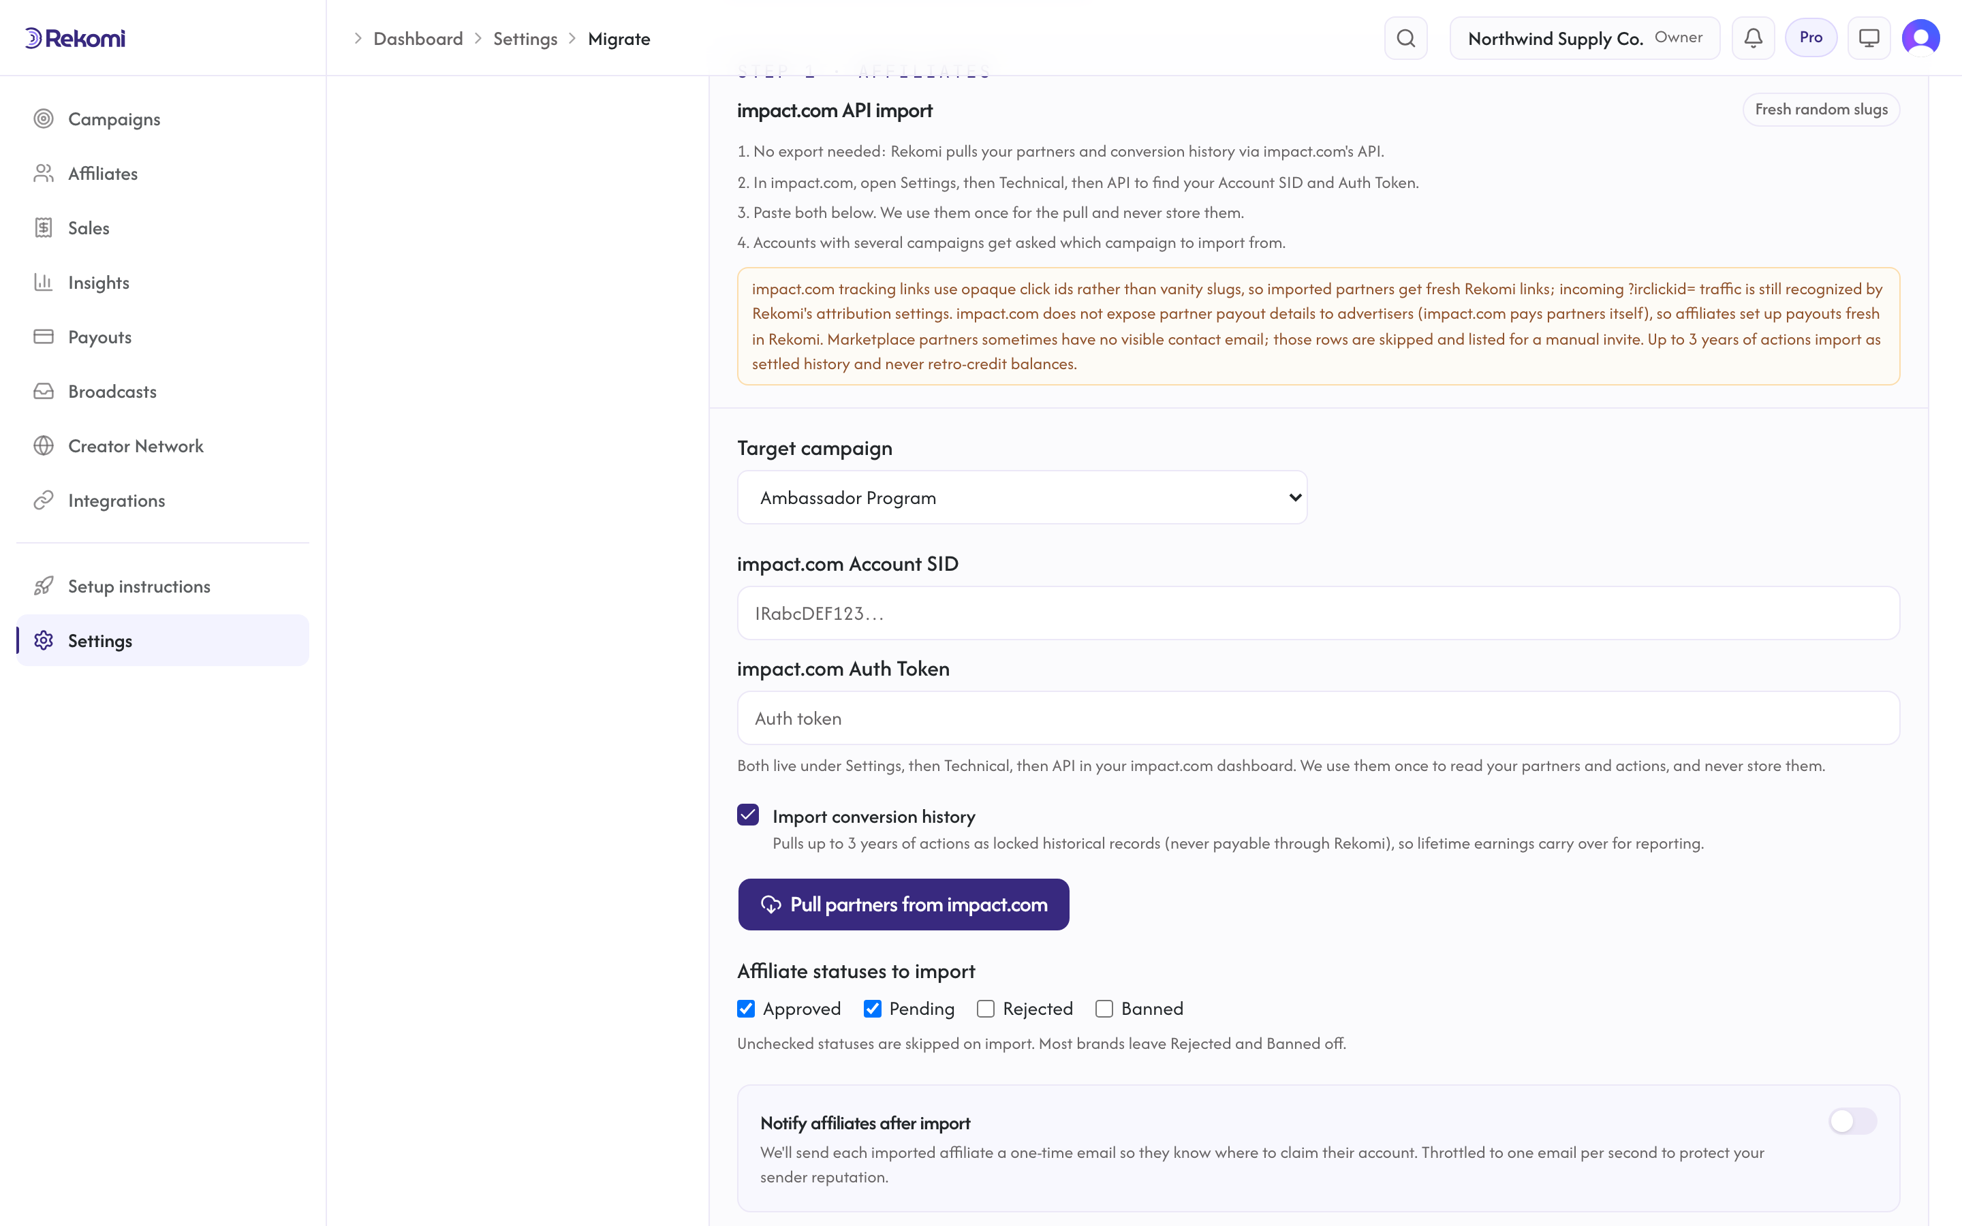Screen dimensions: 1962x1226
Task: Focus the impact.com Auth Token field
Action: (x=1318, y=718)
